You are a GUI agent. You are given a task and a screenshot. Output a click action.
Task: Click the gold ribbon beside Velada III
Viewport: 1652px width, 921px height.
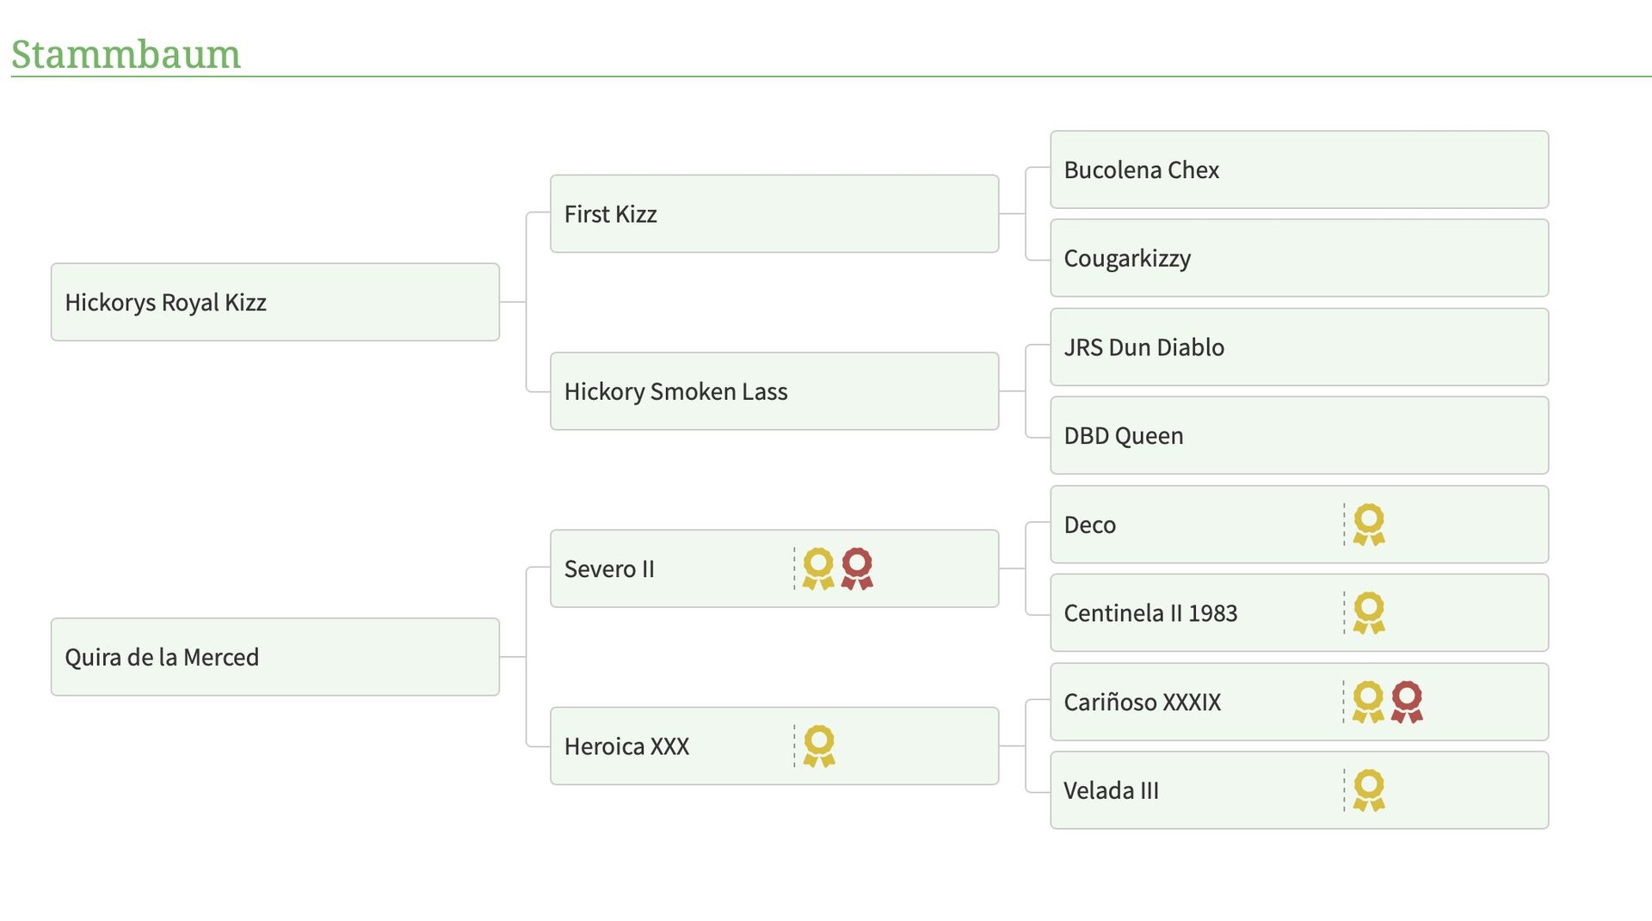point(1369,790)
